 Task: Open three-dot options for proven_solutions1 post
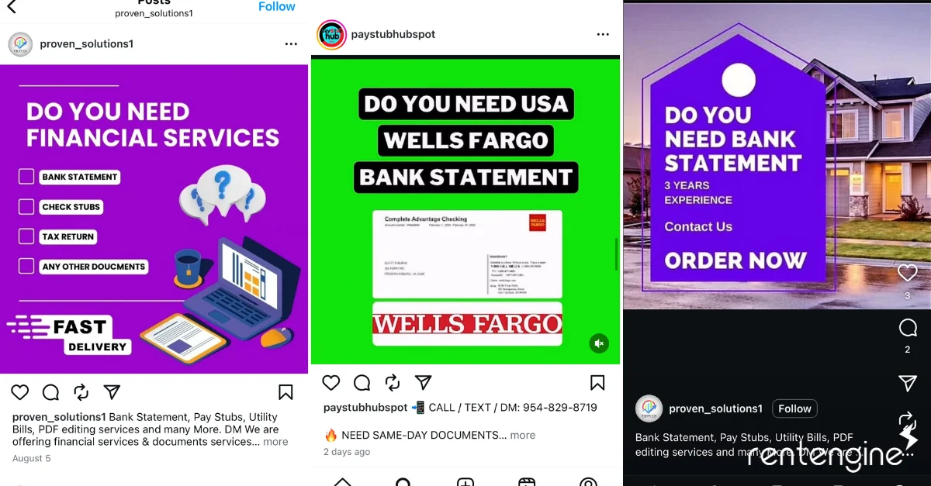tap(291, 44)
